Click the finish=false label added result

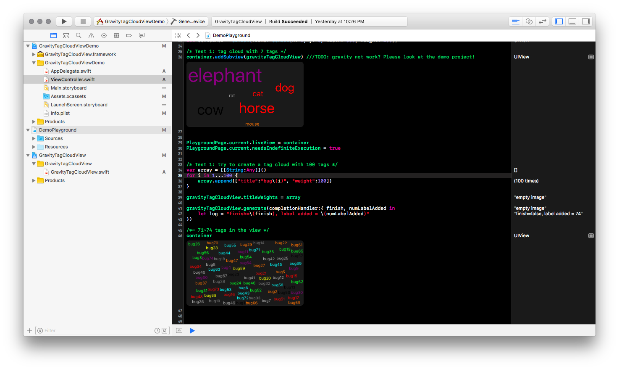click(548, 214)
